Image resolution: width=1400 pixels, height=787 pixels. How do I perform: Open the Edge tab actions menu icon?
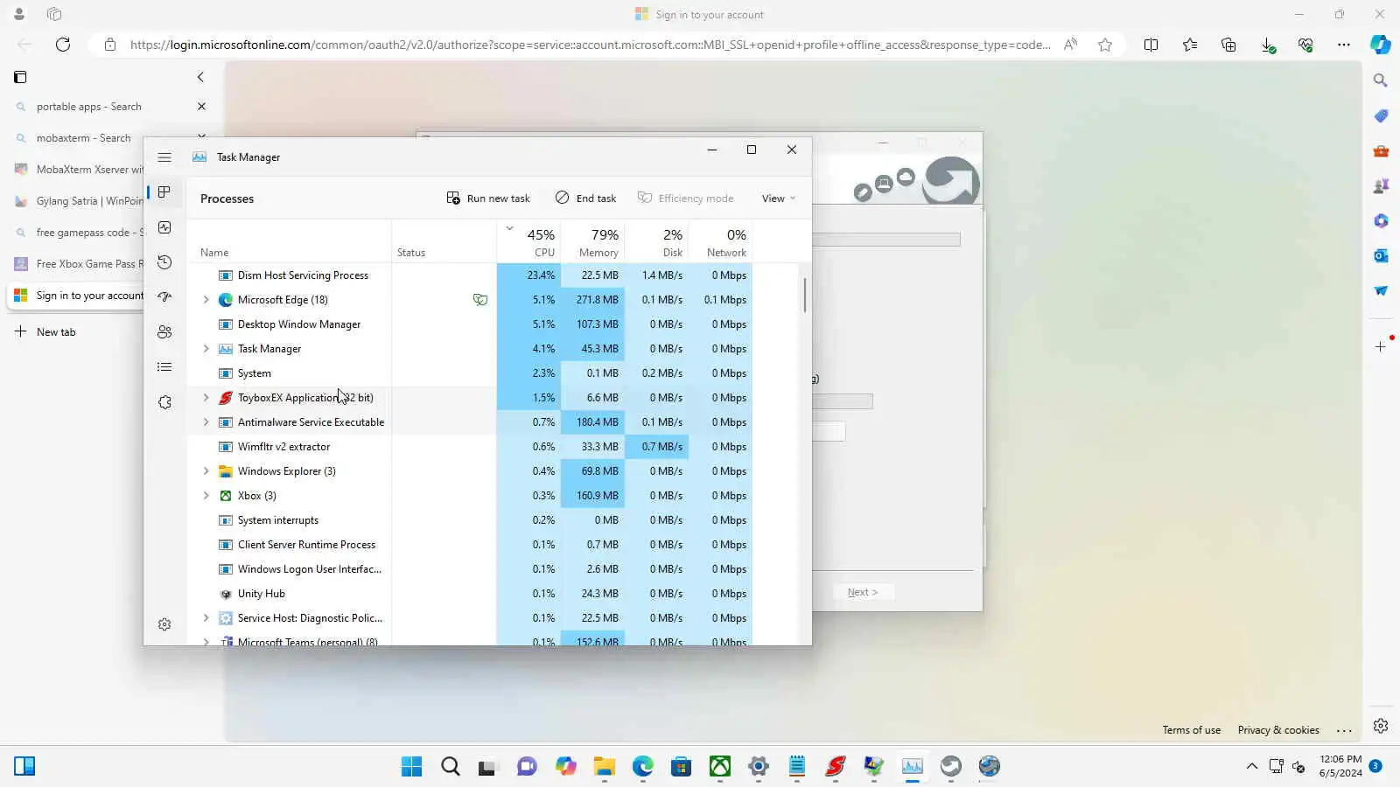click(x=20, y=77)
